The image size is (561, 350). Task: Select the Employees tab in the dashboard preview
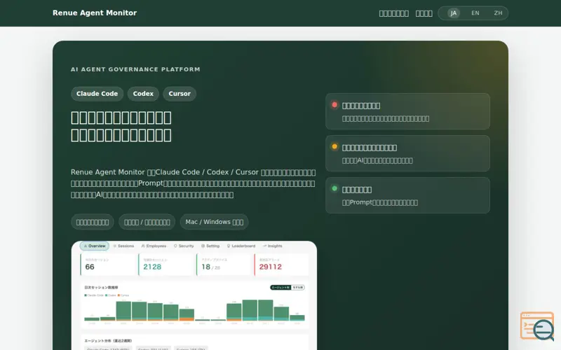coord(154,246)
